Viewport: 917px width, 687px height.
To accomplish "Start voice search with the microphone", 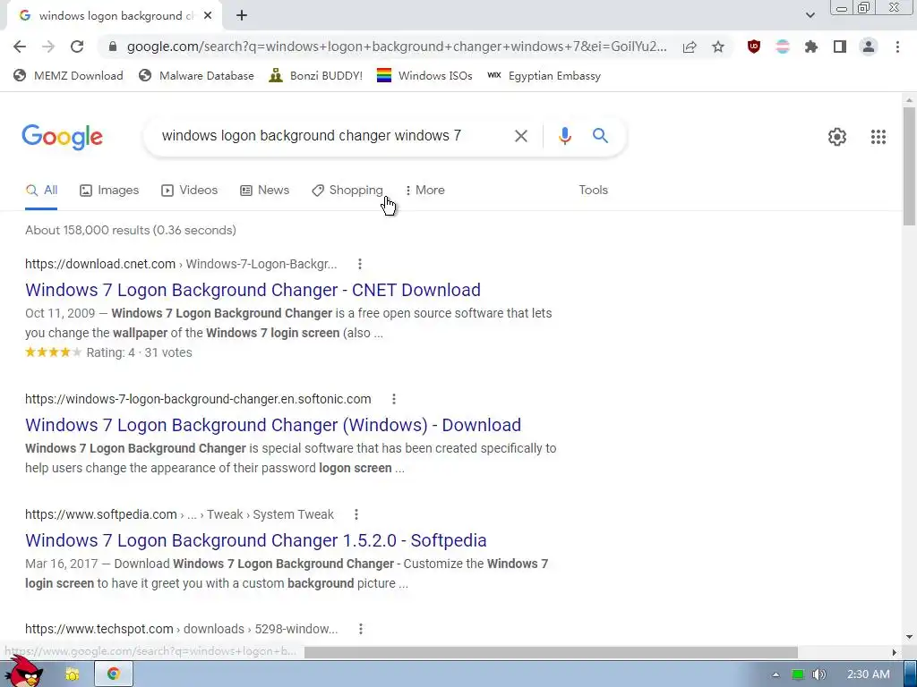I will [x=564, y=136].
